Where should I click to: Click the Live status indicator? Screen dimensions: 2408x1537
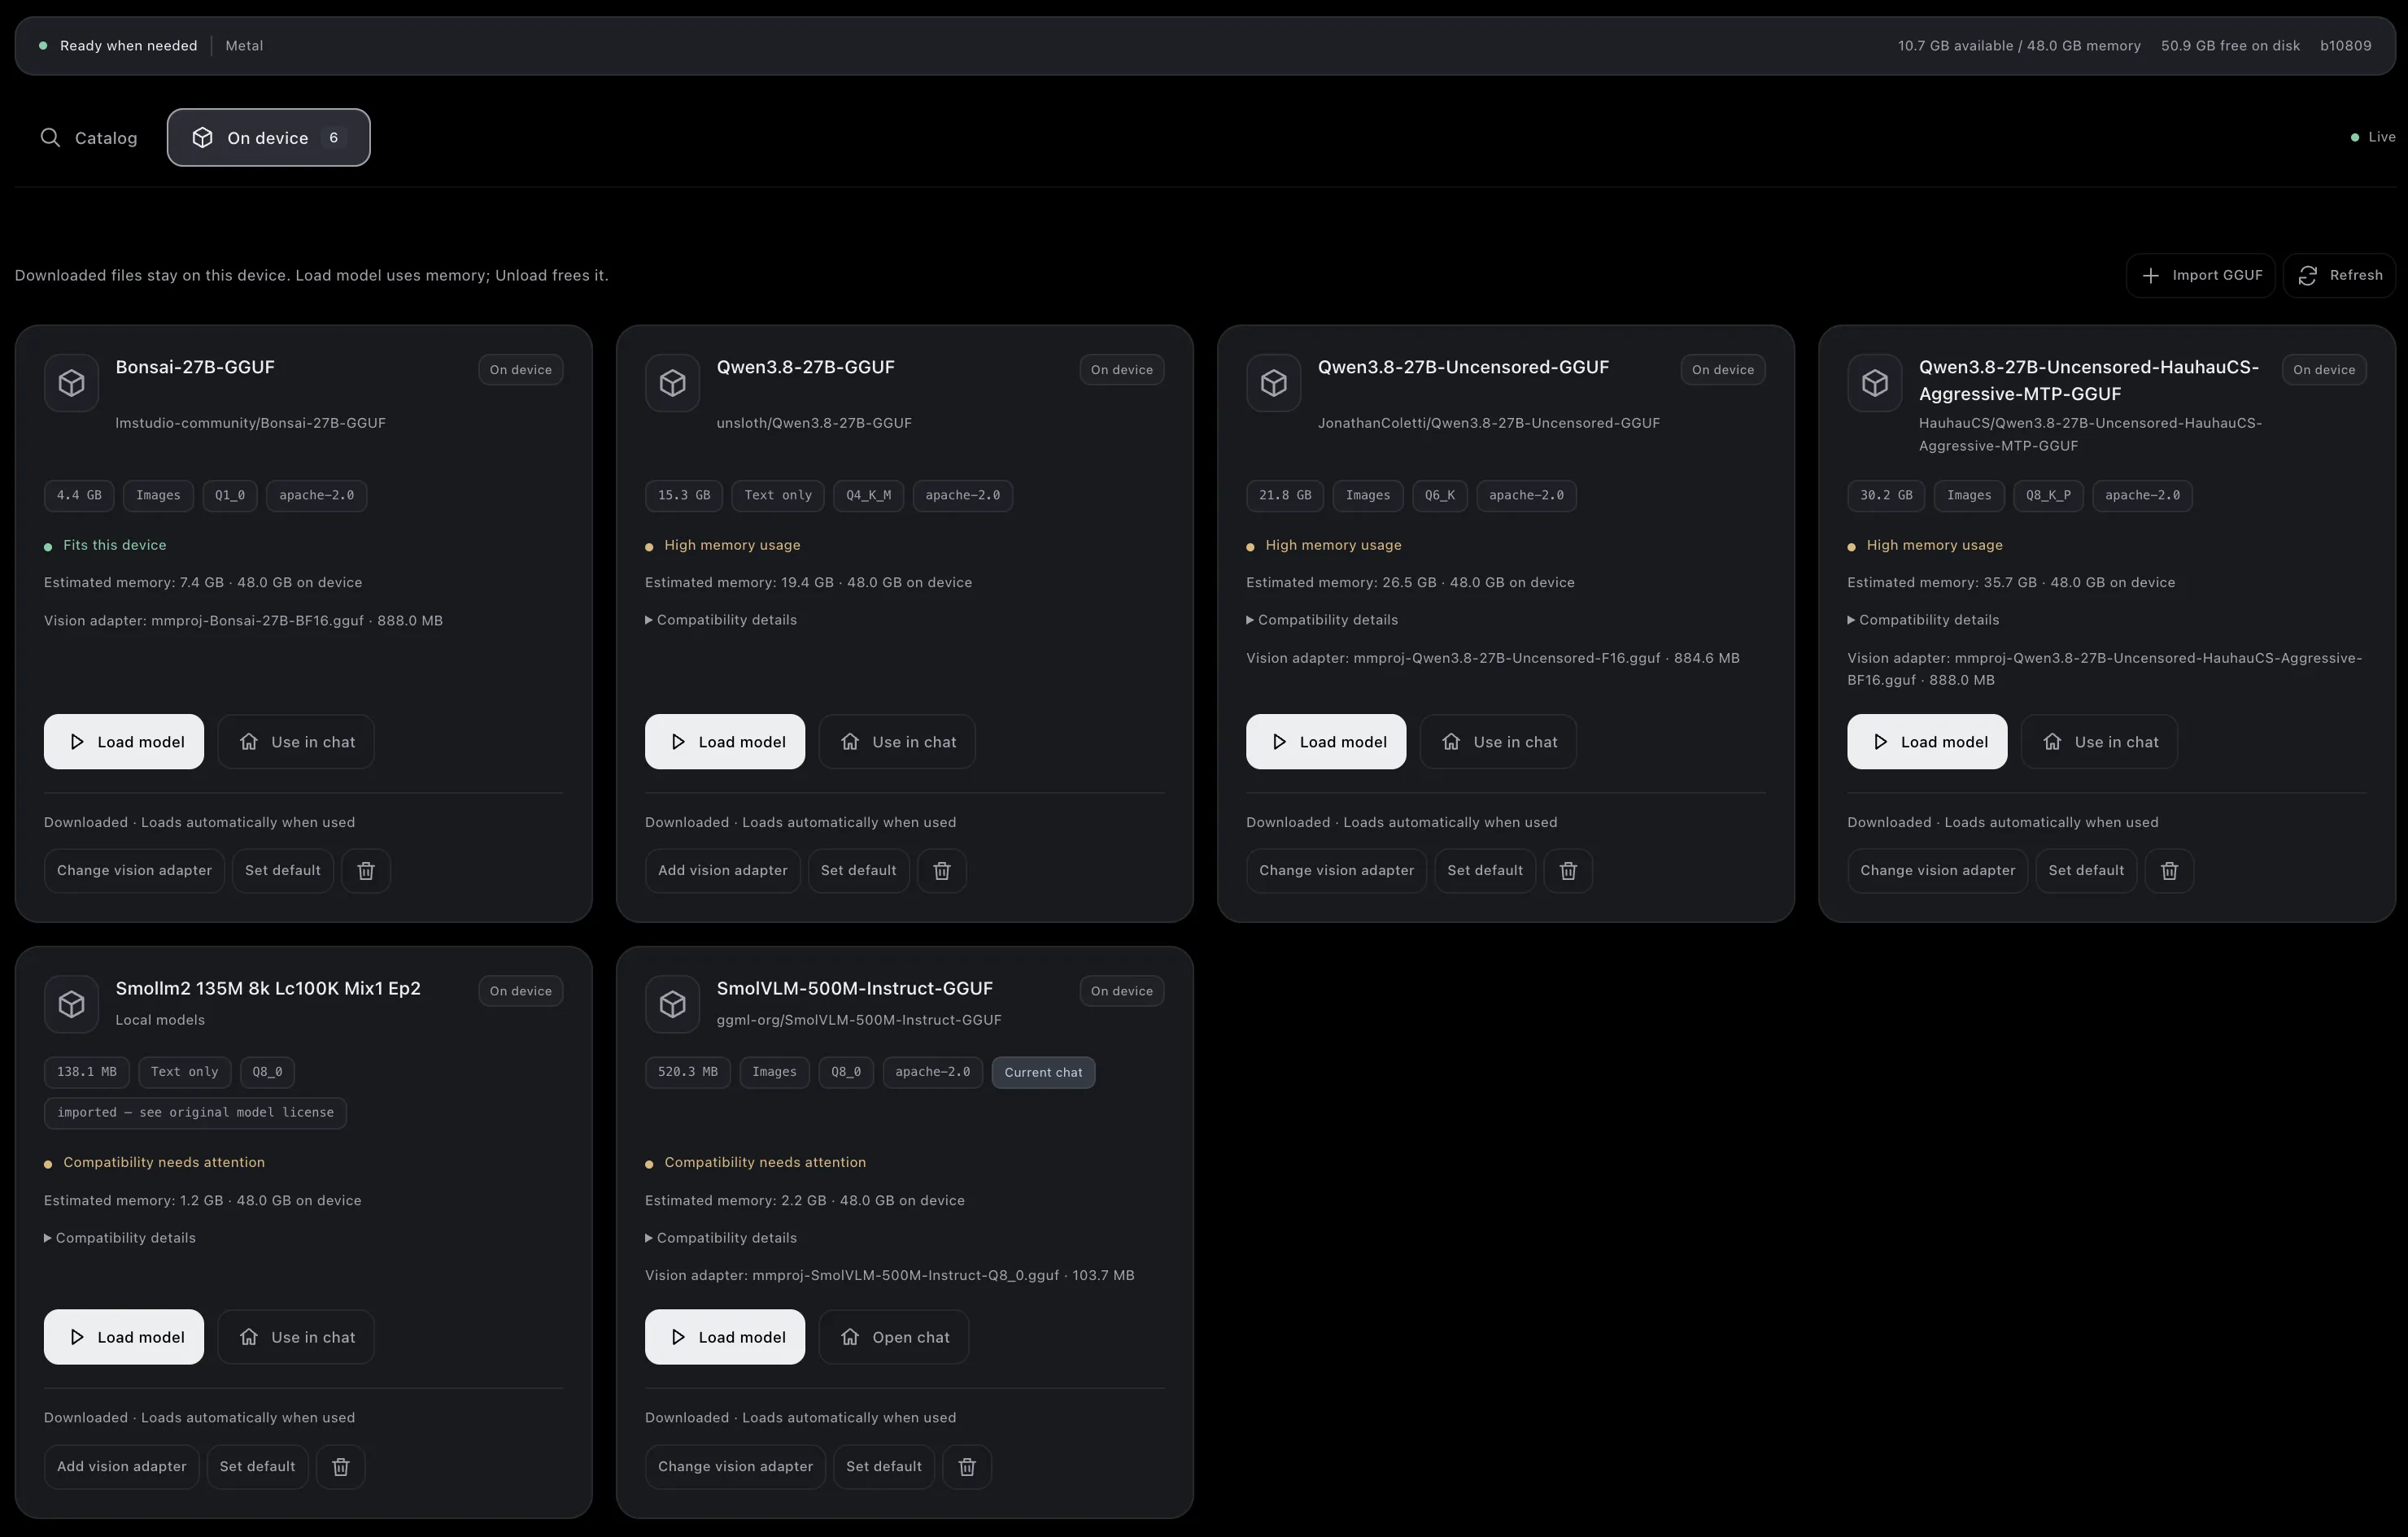pos(2372,137)
